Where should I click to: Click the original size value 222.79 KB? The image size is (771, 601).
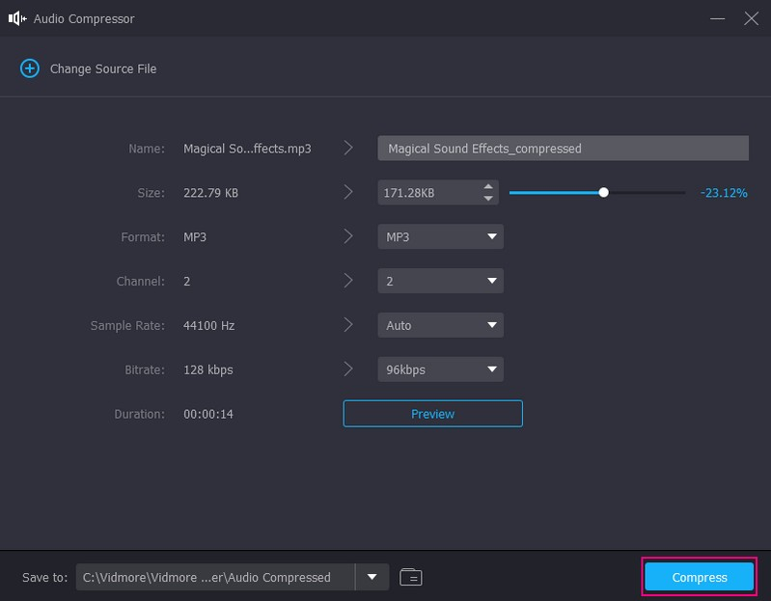click(211, 193)
